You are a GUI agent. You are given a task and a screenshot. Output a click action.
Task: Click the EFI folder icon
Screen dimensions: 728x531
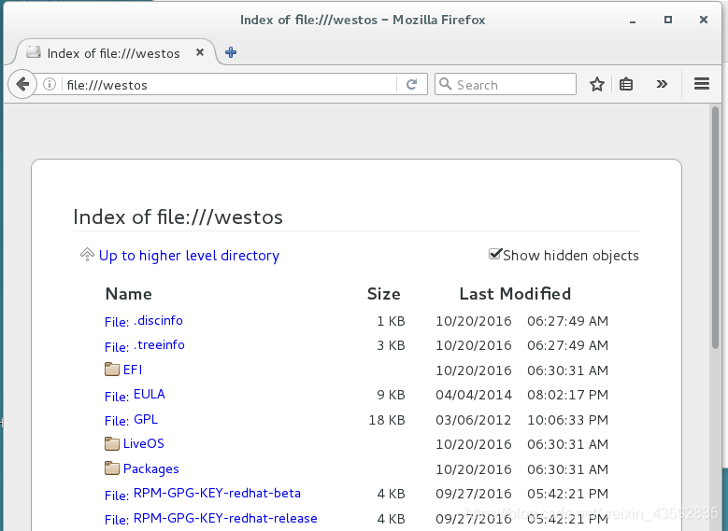pos(112,370)
